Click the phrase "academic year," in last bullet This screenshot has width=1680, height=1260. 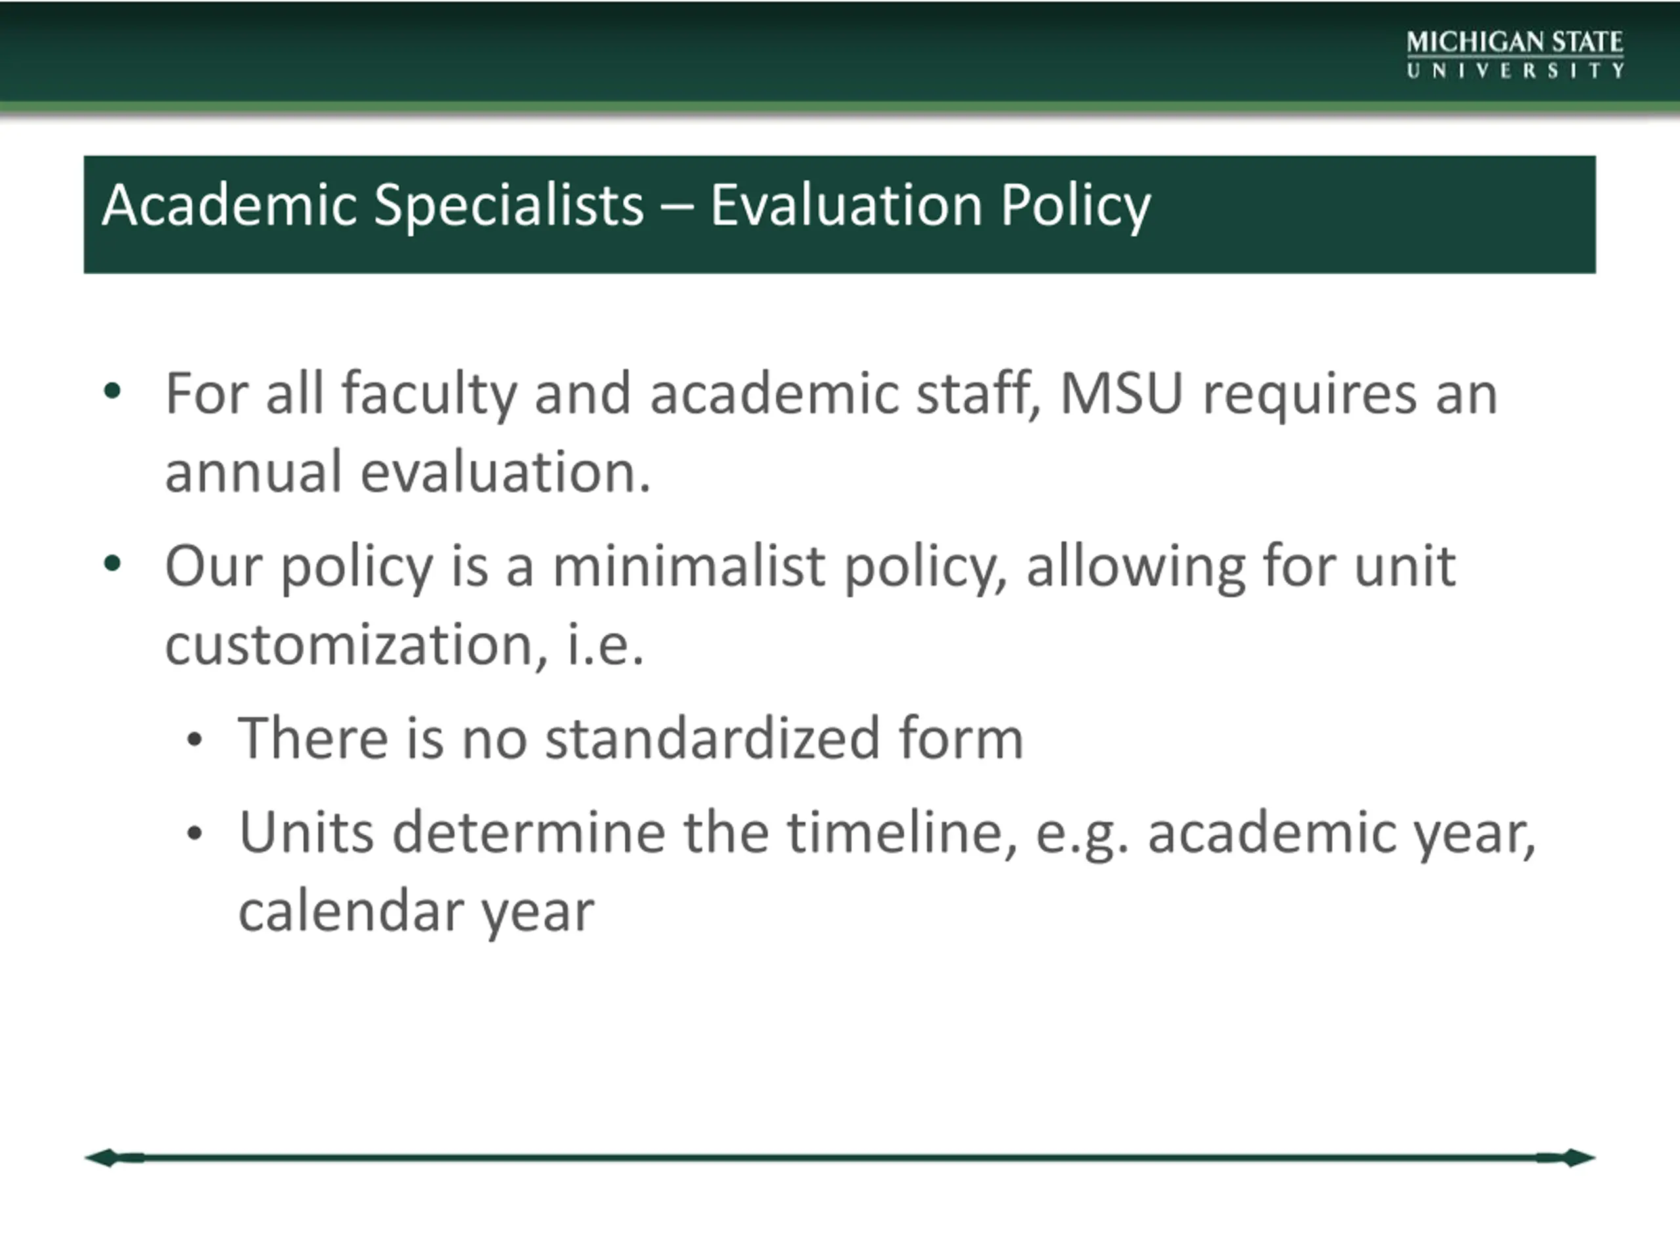[x=1342, y=834]
